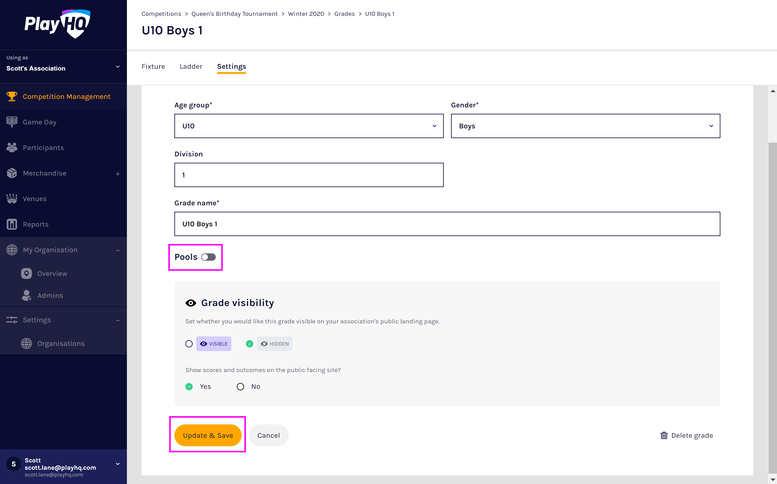Expand Scott's Association organisation switcher

(x=63, y=67)
